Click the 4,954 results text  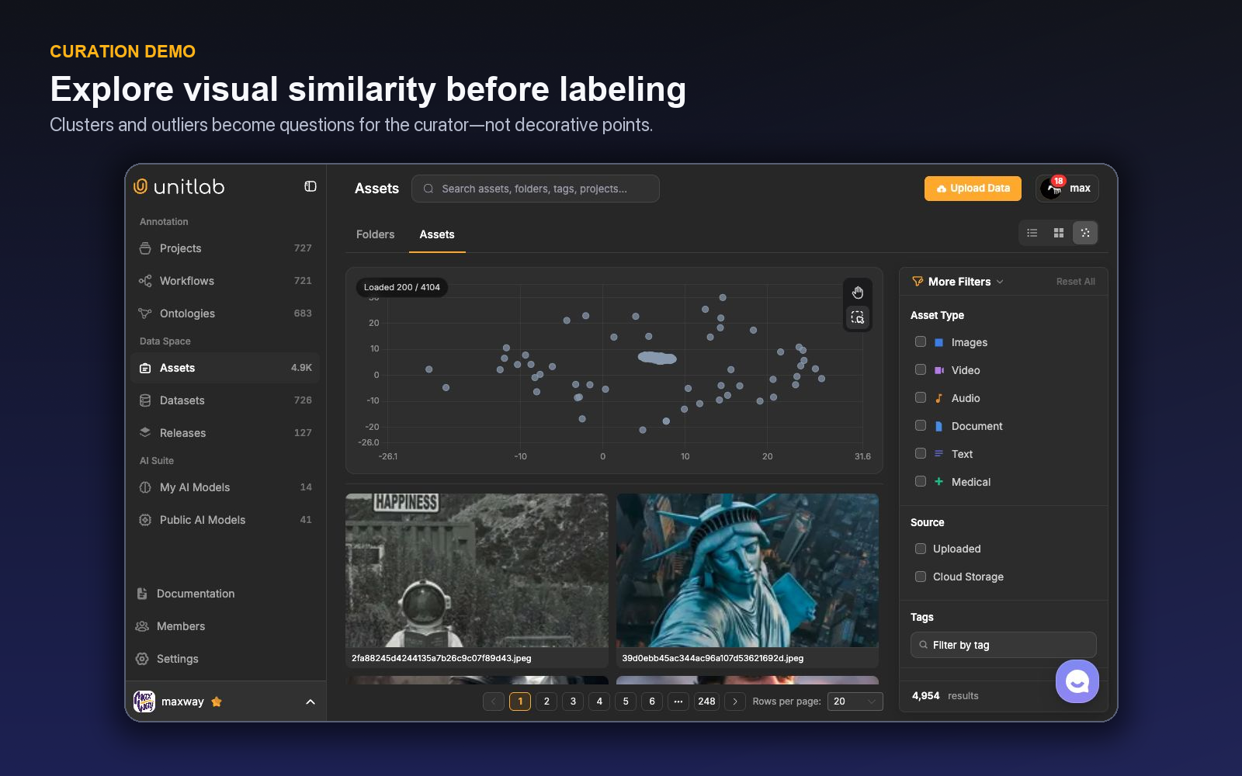click(945, 696)
